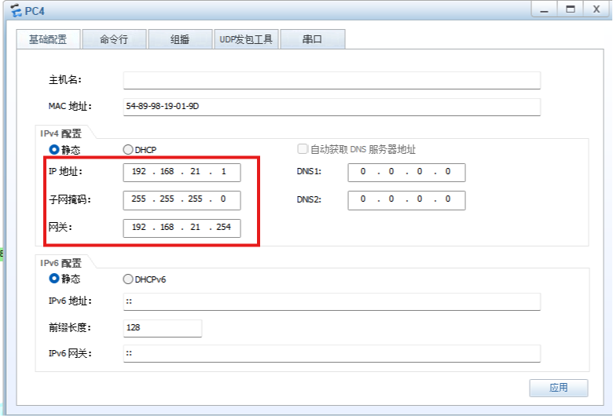Select the IPv4 DHCP radio button

[128, 150]
